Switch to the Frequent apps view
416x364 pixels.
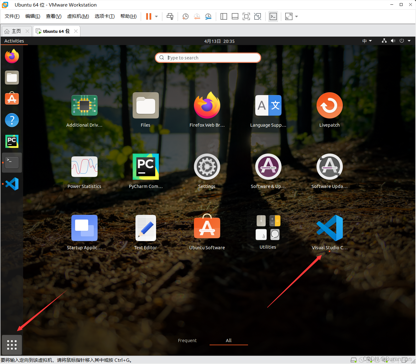pos(187,341)
